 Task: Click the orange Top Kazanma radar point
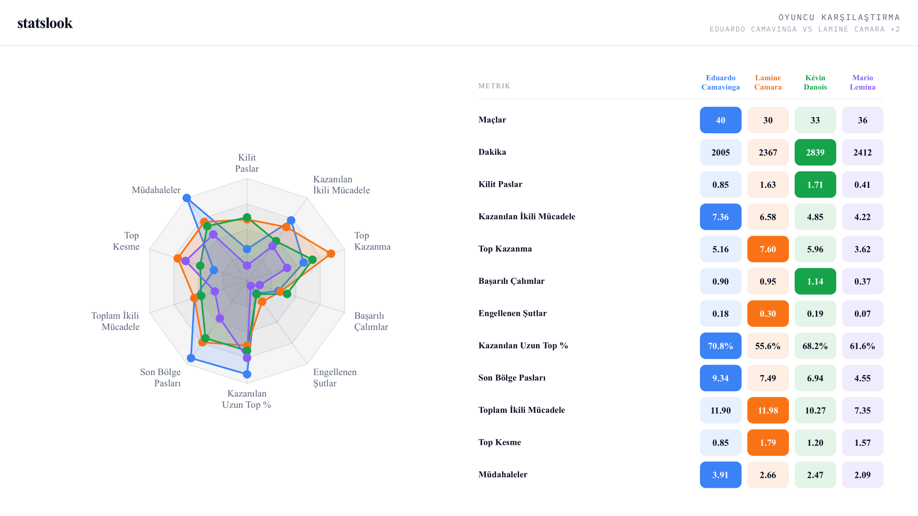coord(331,253)
